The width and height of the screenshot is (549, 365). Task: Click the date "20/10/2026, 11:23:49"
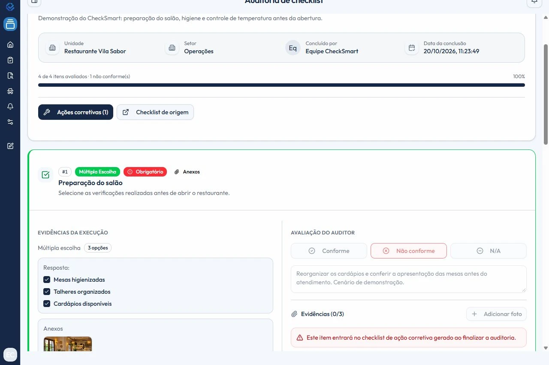(452, 51)
